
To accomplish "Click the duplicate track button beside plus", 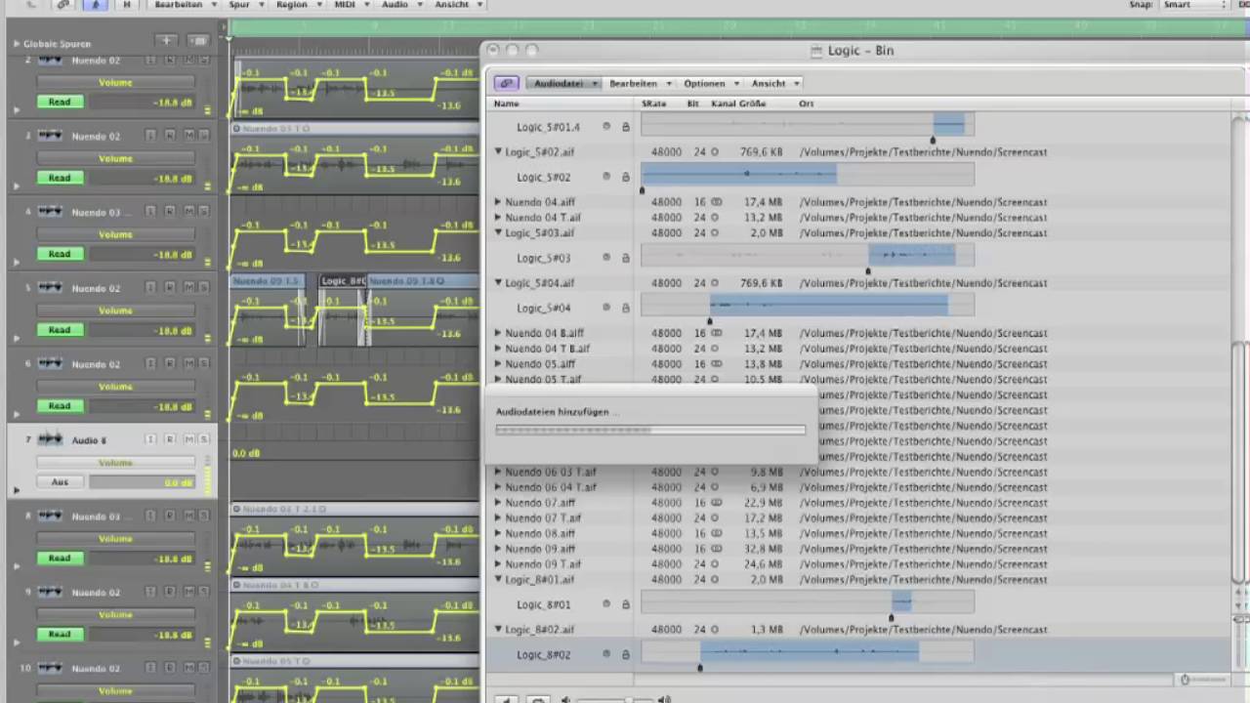I will 199,41.
